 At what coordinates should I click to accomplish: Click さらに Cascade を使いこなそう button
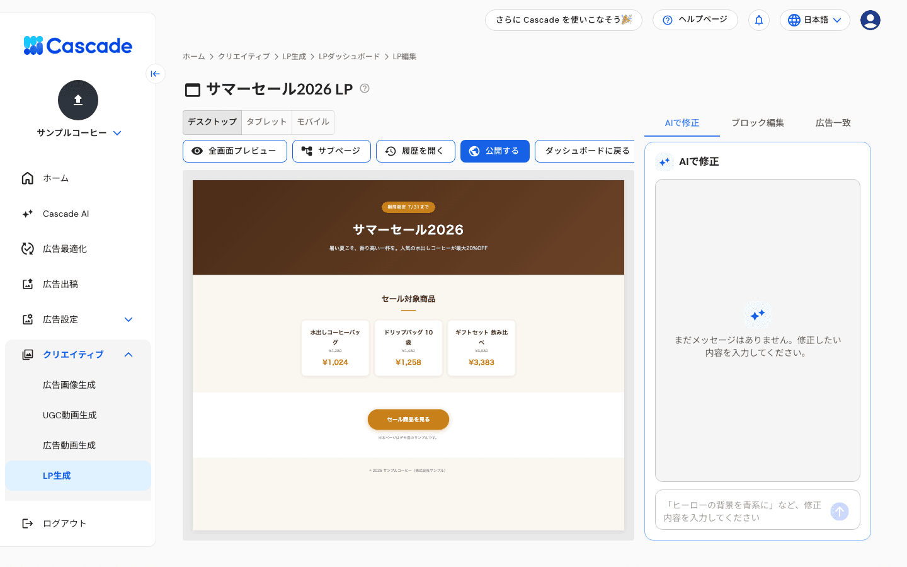(564, 20)
